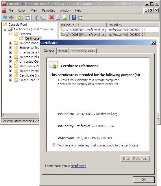The width and height of the screenshot is (161, 186).
Task: Click the Issued By value in the first row
Action: (127, 30)
